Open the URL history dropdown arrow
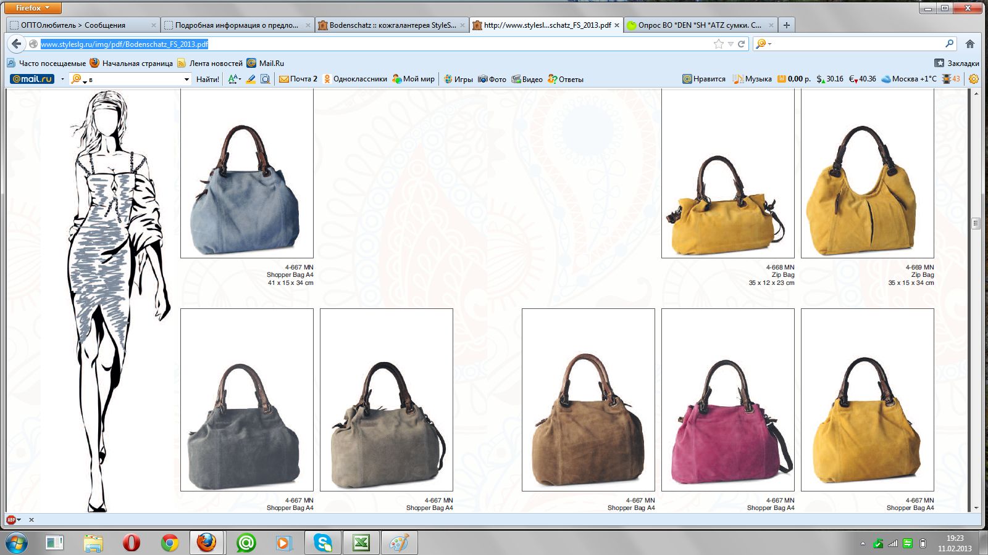This screenshot has width=988, height=555. pyautogui.click(x=731, y=44)
